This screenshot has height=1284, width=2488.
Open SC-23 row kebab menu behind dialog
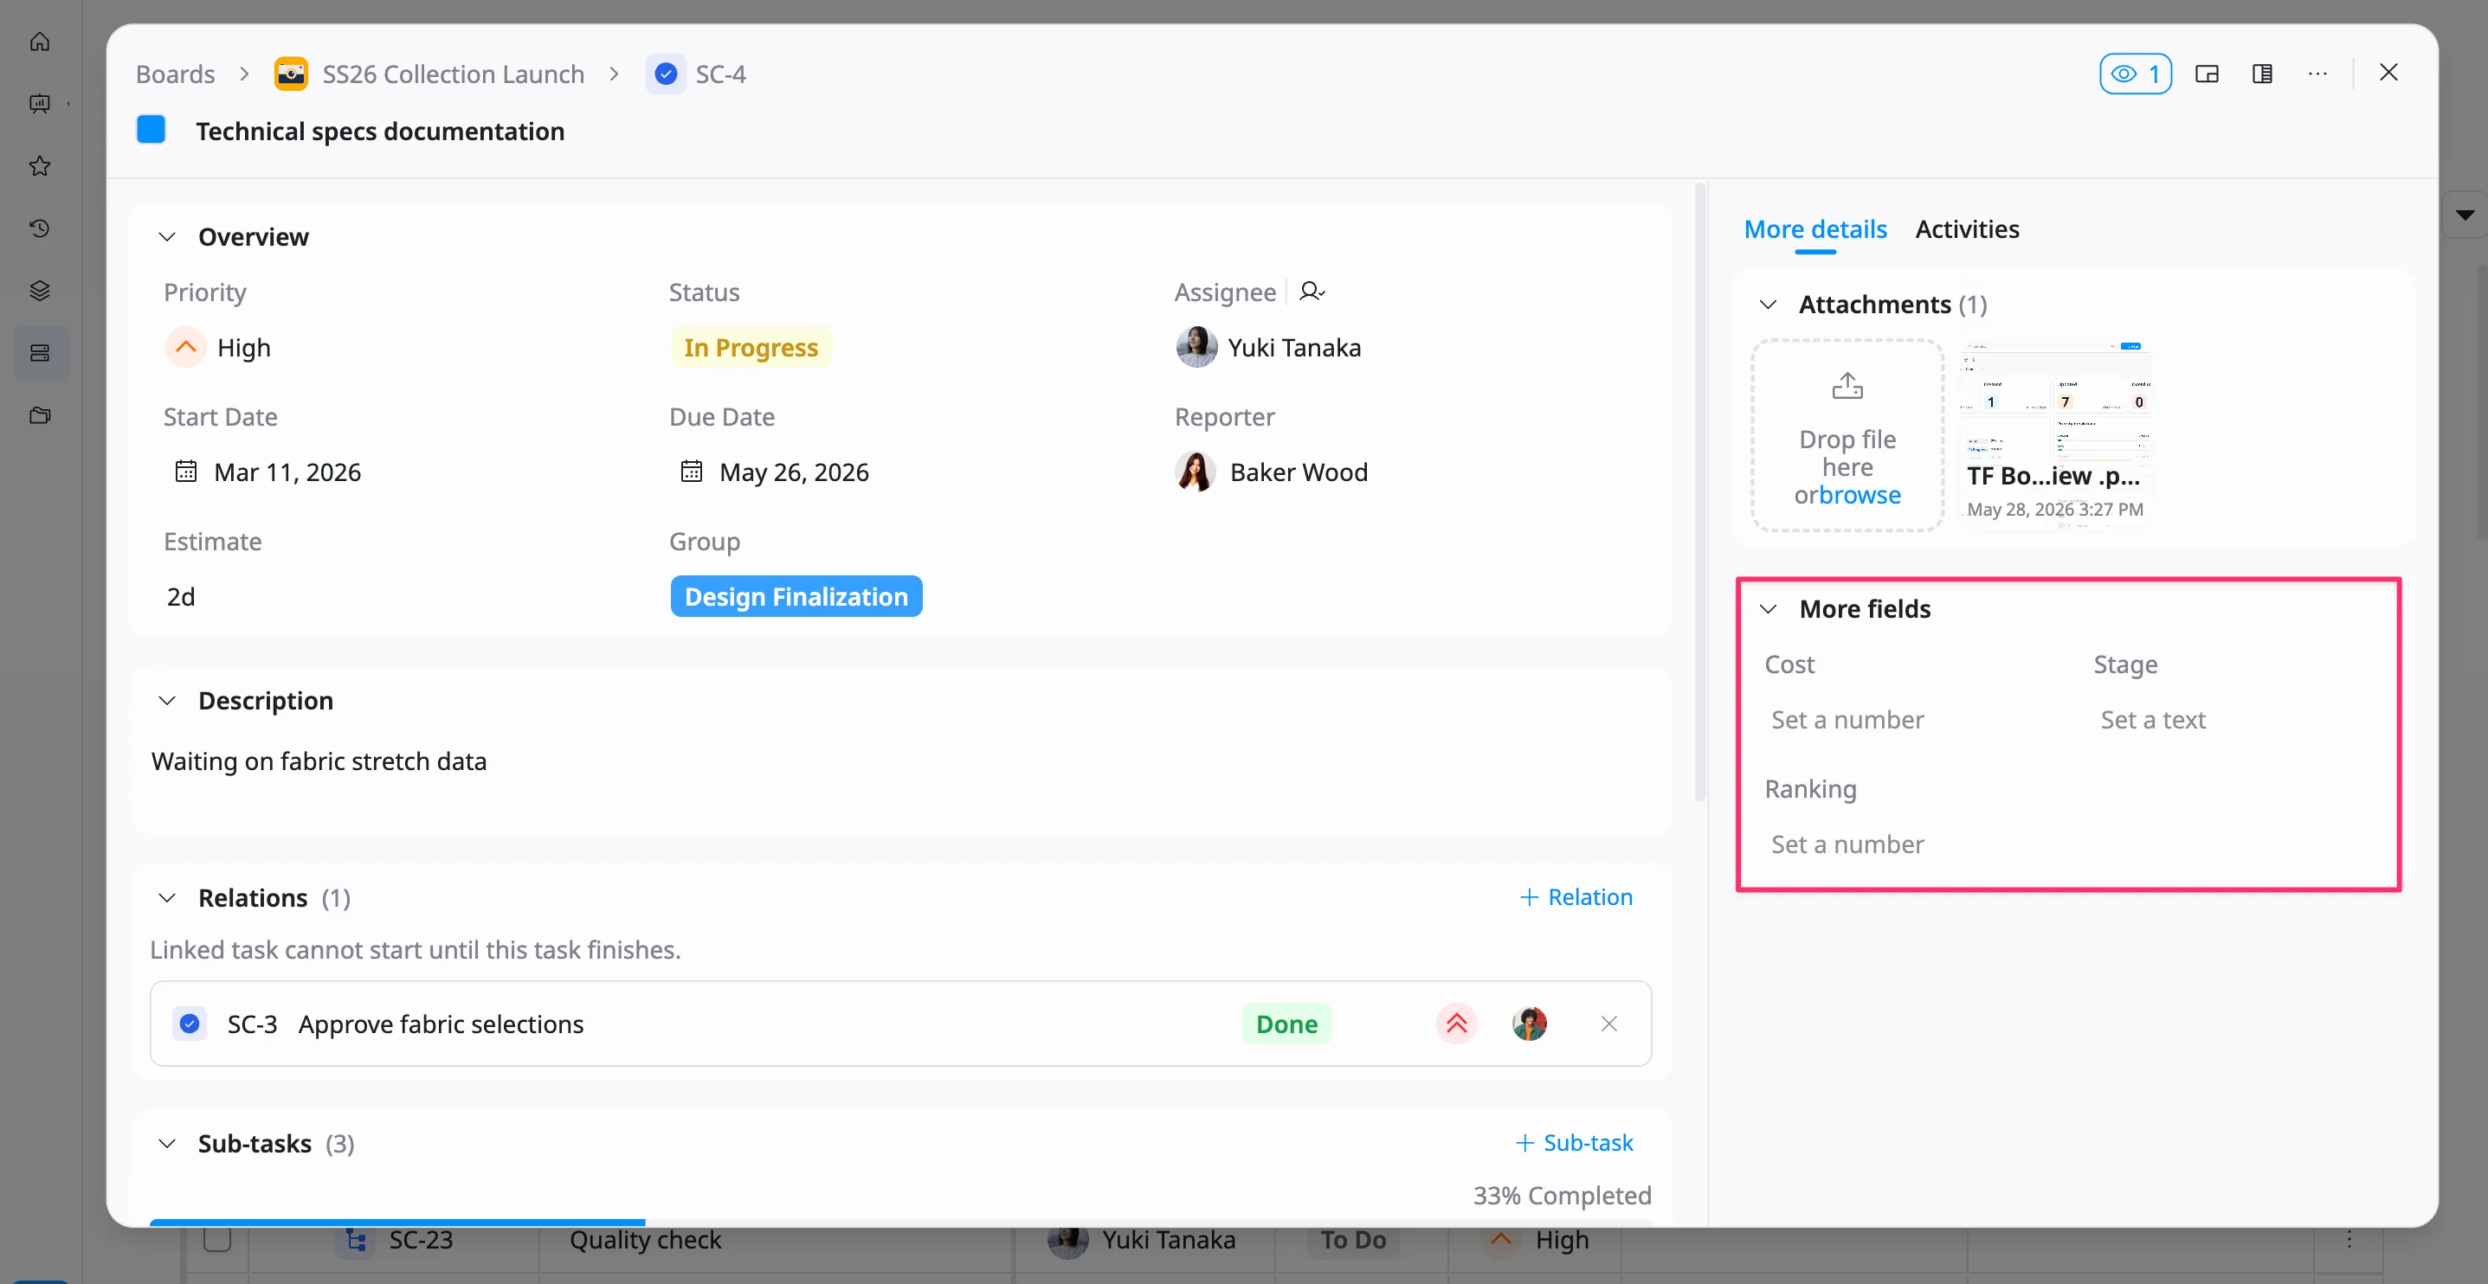click(x=2349, y=1240)
